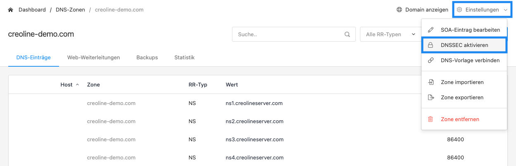
Task: Click the gear icon in Einstellungen
Action: (459, 9)
